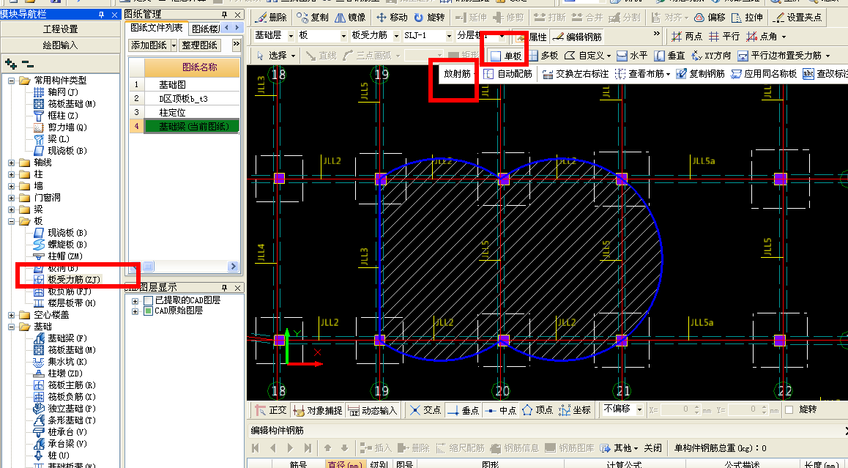Click 关闭 in rebar editor
This screenshot has width=848, height=468.
(x=652, y=448)
